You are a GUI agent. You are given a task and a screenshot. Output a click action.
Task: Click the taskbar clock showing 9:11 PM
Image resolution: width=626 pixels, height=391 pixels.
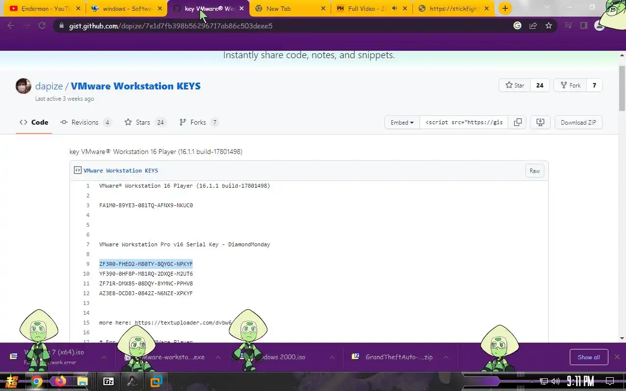click(581, 381)
